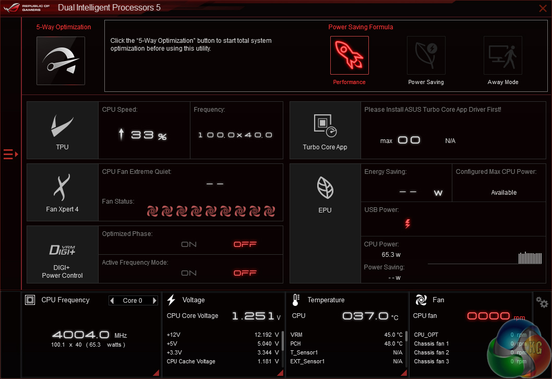The image size is (552, 379).
Task: Click the 5-Way Optimization heading
Action: [64, 27]
